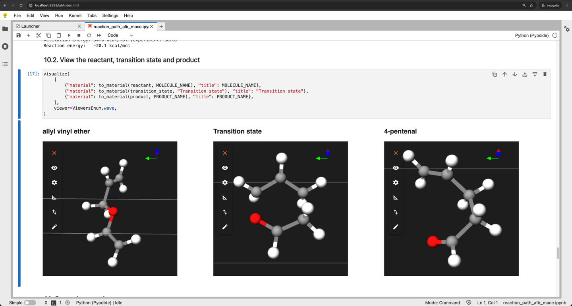The height and width of the screenshot is (306, 572).
Task: Open the cell type Code dropdown
Action: (x=120, y=35)
